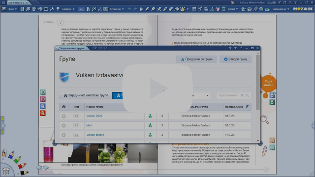Toggle the favorite marker for the Vulkan 2020 row
The height and width of the screenshot is (177, 315).
tap(63, 116)
